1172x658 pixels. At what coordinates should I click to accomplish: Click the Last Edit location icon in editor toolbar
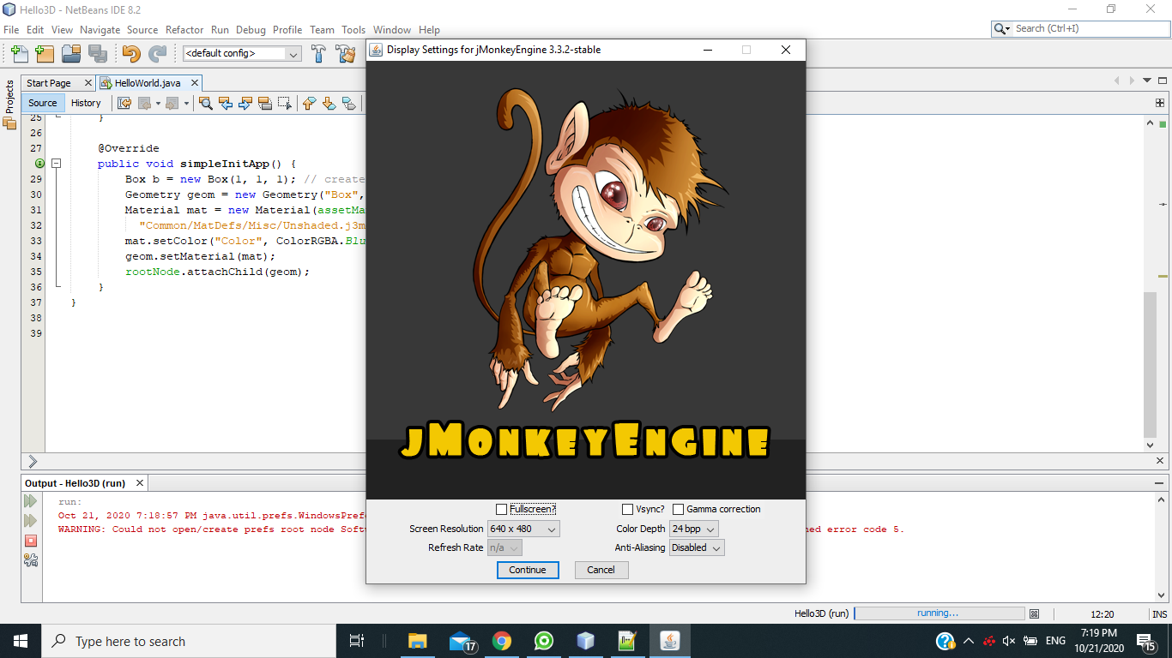(124, 103)
